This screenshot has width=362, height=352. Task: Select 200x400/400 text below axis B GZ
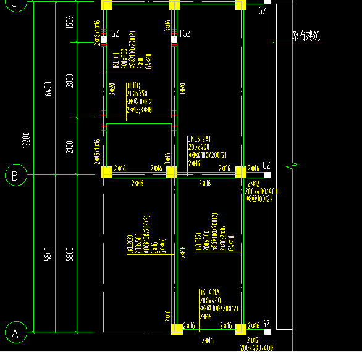coord(261,191)
